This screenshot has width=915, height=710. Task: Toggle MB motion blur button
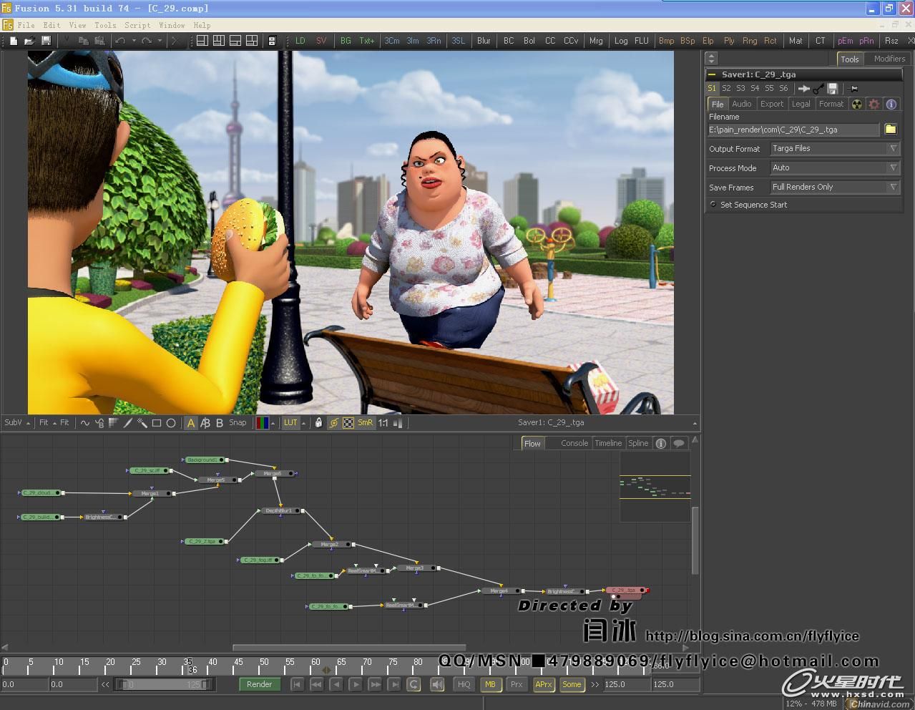[x=490, y=684]
